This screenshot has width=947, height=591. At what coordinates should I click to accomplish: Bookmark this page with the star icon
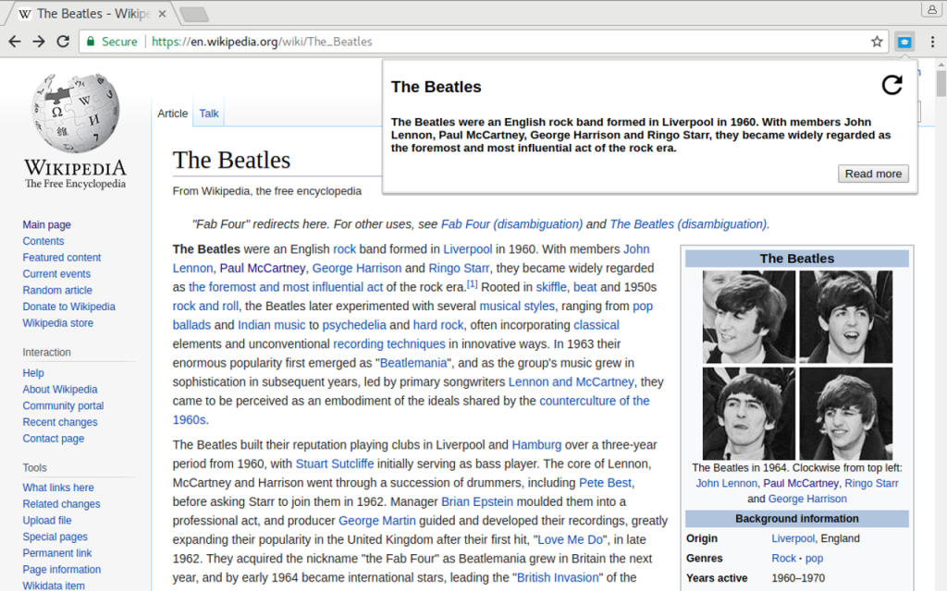click(877, 42)
